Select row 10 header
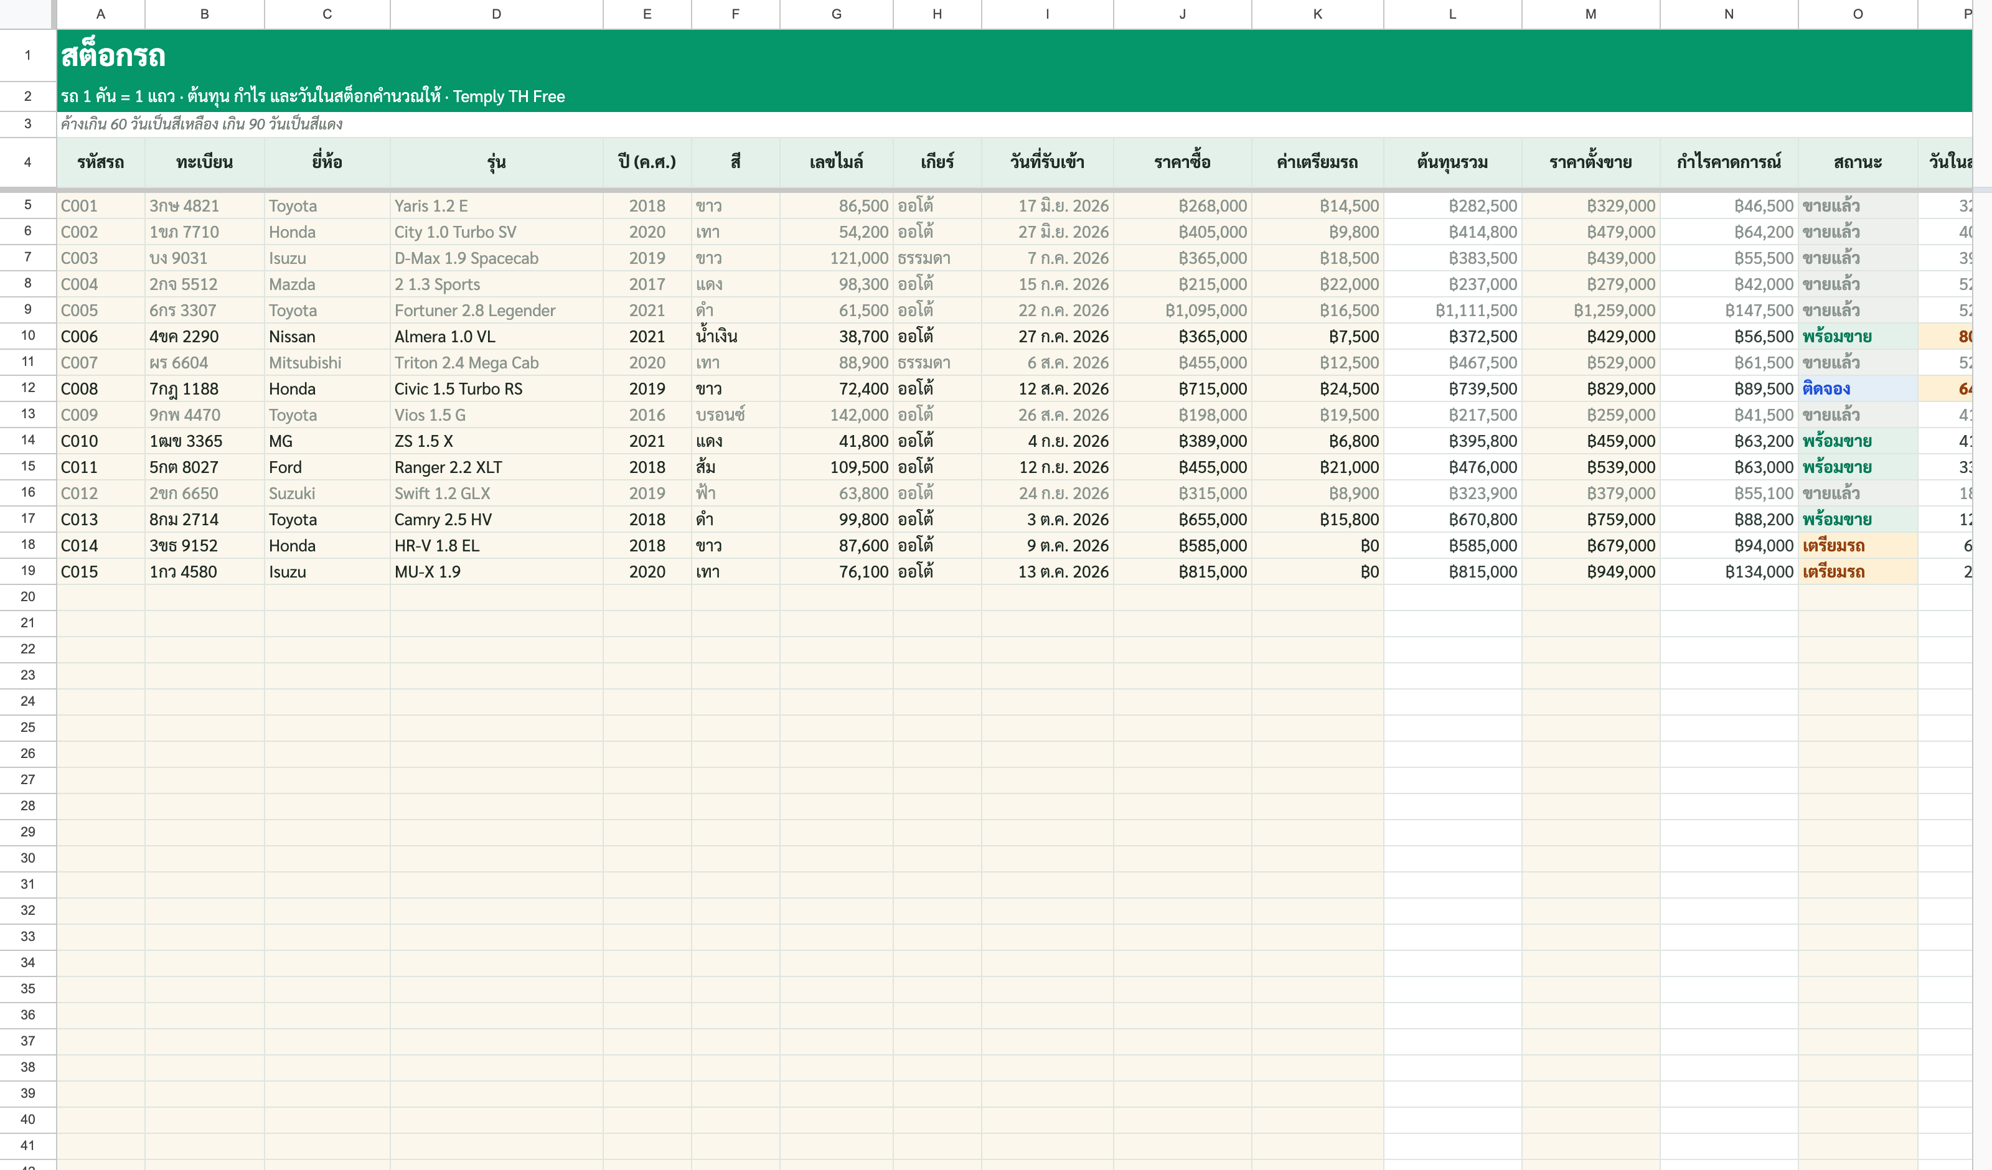Viewport: 1992px width, 1170px height. pos(27,336)
